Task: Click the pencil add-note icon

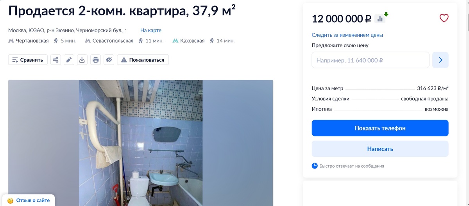Action: tap(69, 60)
